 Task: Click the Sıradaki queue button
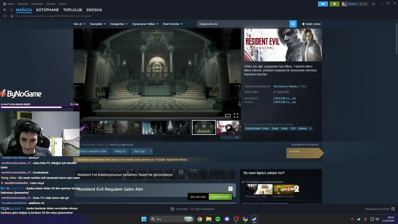[305, 153]
